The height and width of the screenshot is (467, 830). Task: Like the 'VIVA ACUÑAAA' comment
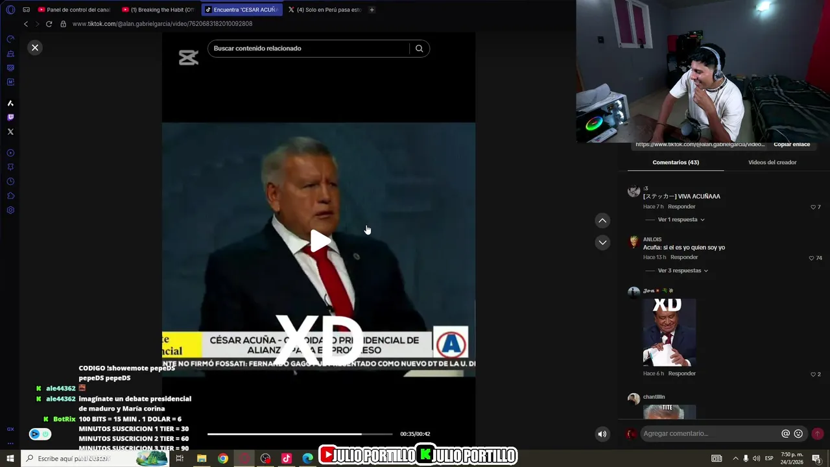(x=813, y=207)
